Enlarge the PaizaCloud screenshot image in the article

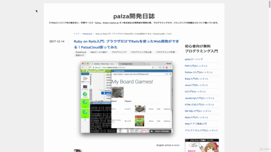click(x=127, y=97)
